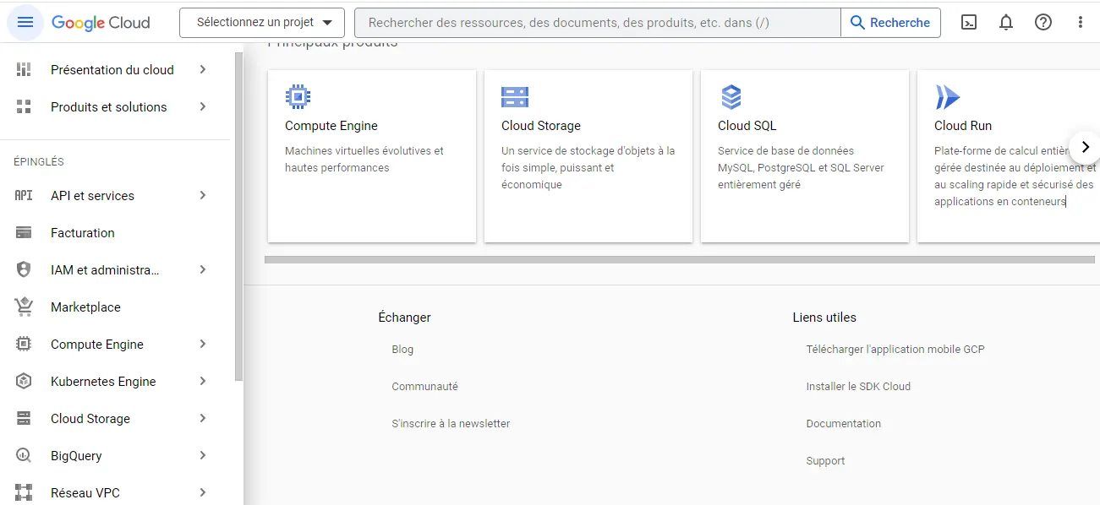This screenshot has height=505, width=1100.
Task: Click the Cloud SQL card icon
Action: pos(731,97)
